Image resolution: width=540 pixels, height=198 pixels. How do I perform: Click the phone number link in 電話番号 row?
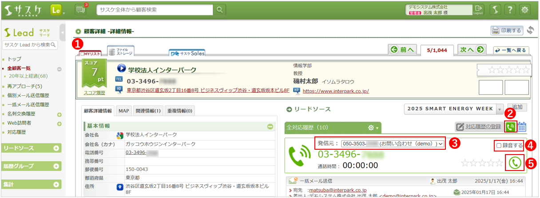[142, 152]
